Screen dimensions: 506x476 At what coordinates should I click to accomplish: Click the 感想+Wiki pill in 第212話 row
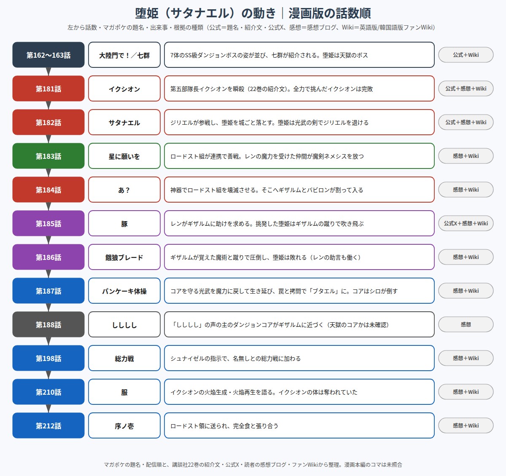coord(466,425)
